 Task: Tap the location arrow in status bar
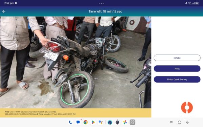pyautogui.click(x=186, y=3)
